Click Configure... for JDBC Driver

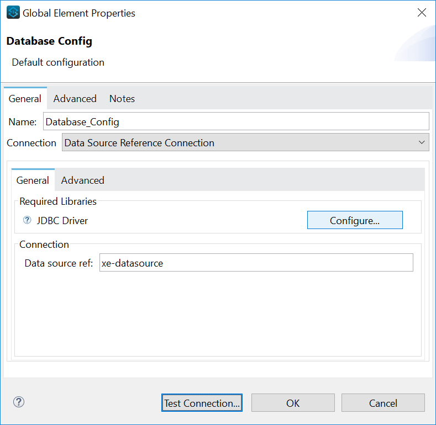click(355, 220)
